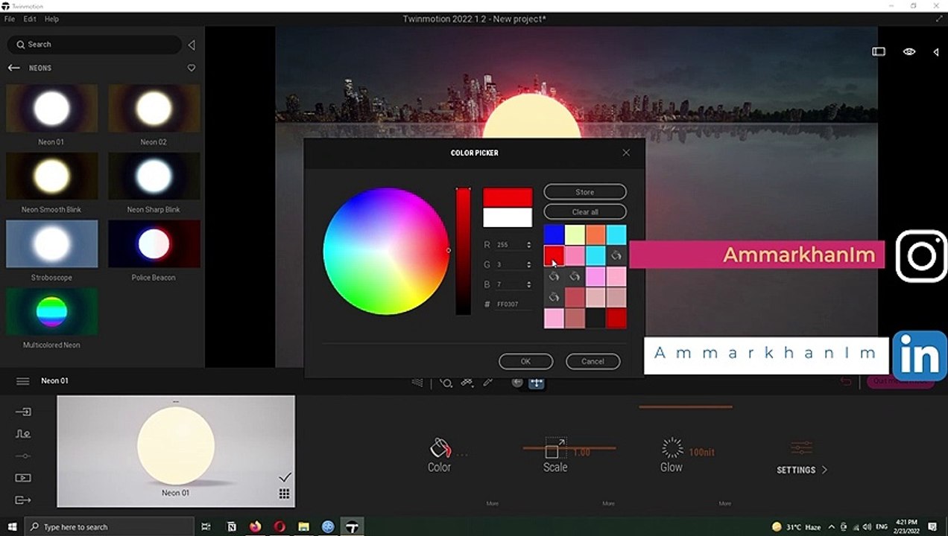Viewport: 948px width, 536px height.
Task: Click the R value field 255
Action: (x=510, y=245)
